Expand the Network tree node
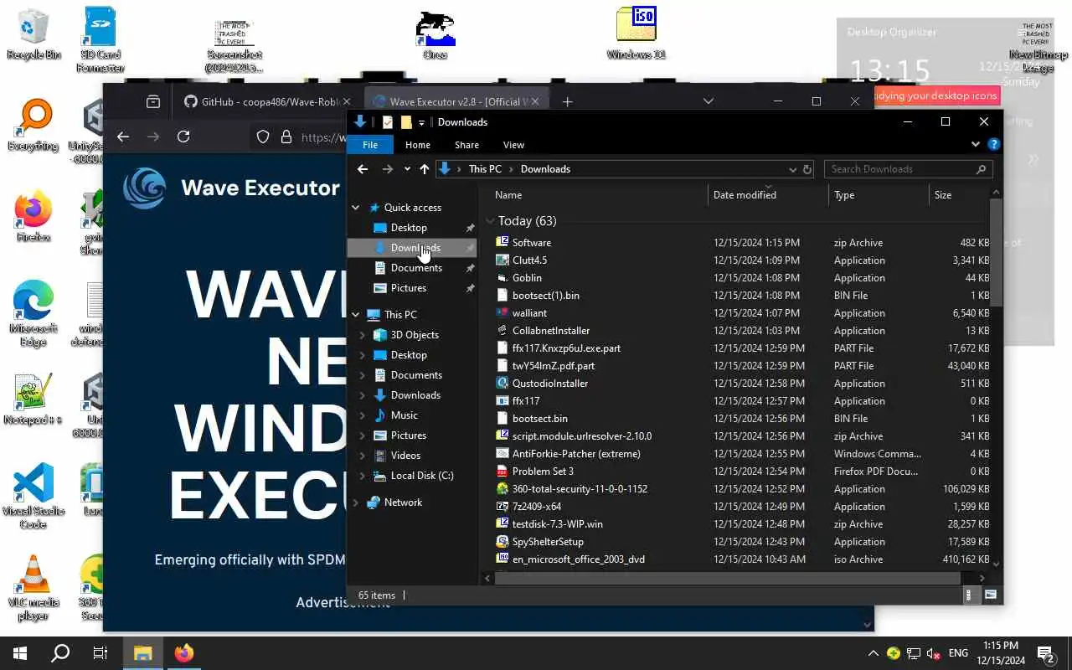Viewport: 1072px width, 670px height. [356, 502]
